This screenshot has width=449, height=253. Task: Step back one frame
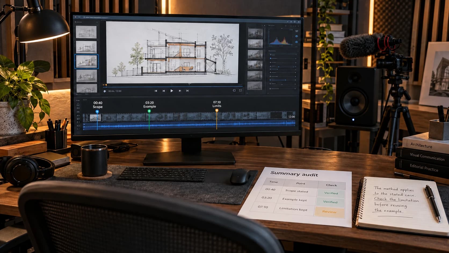click(x=164, y=91)
